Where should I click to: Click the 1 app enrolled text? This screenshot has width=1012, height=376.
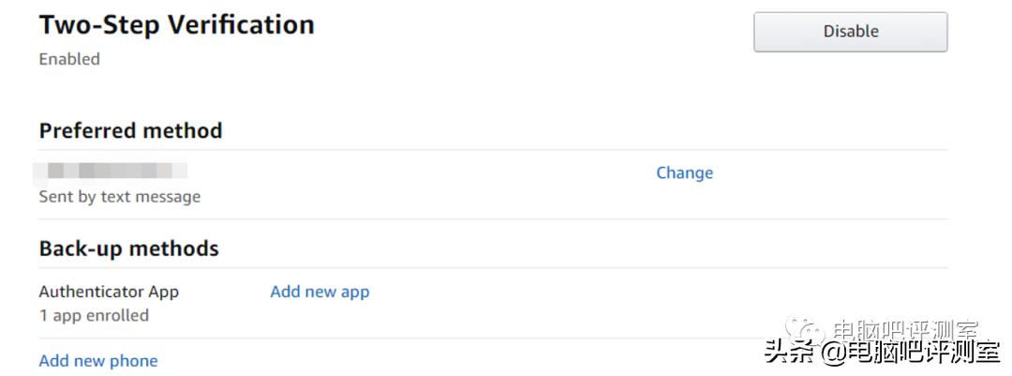tap(94, 315)
